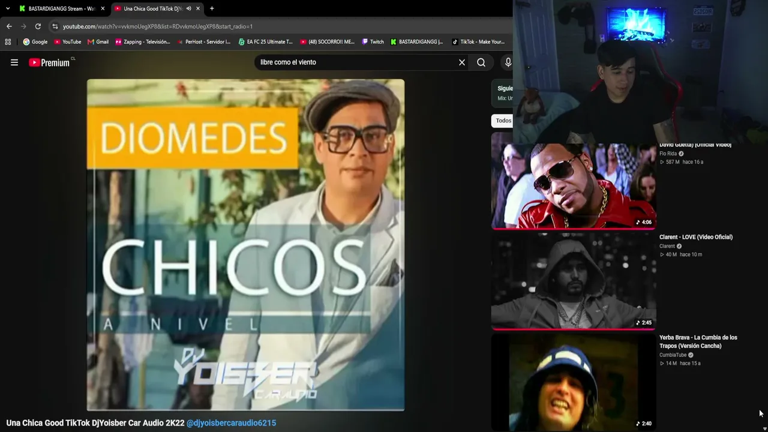Viewport: 768px width, 432px height.
Task: Select the Todos filter chip
Action: coord(503,121)
